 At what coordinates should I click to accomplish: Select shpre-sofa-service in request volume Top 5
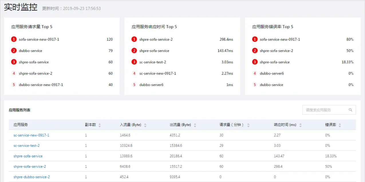coord(34,62)
